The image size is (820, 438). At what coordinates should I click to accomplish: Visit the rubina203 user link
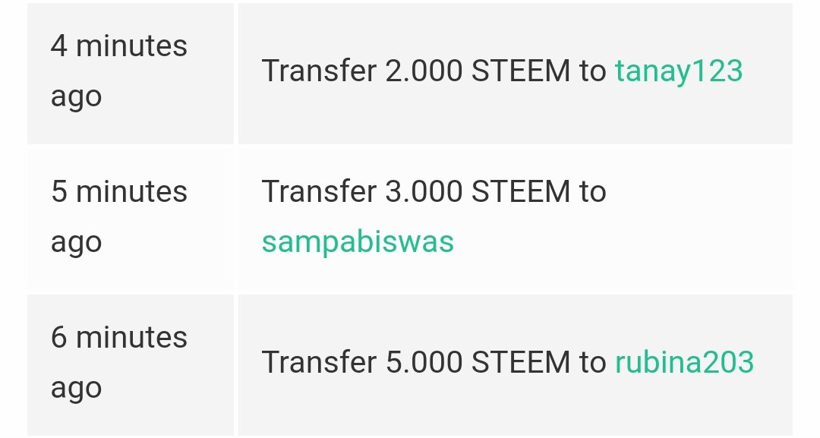pos(684,361)
